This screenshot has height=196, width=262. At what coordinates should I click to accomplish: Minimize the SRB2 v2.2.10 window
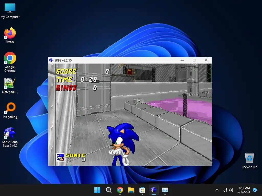click(183, 60)
